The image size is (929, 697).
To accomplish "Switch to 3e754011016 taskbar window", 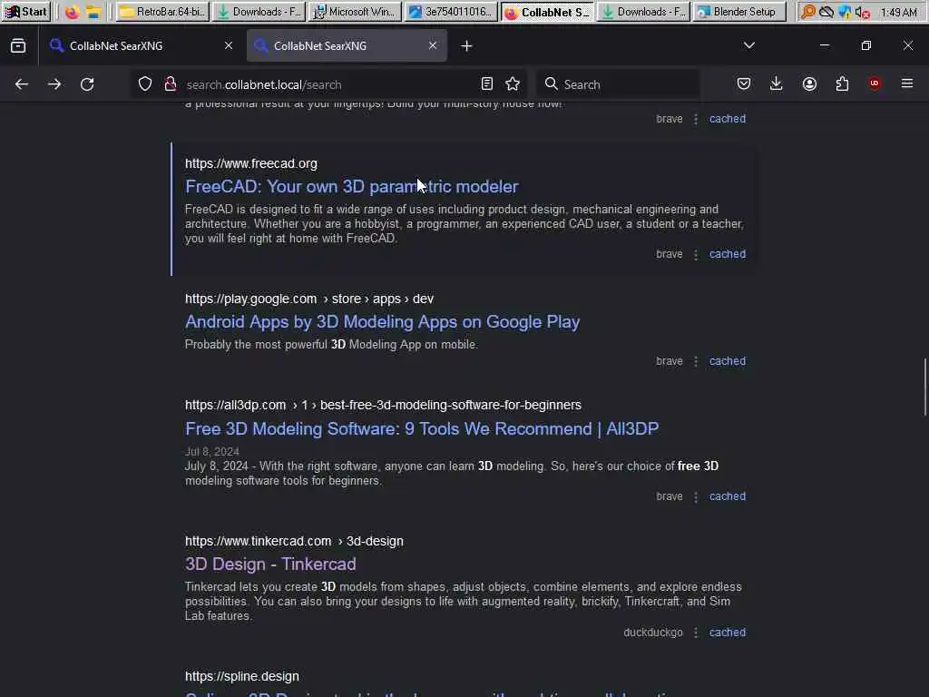I will click(451, 12).
